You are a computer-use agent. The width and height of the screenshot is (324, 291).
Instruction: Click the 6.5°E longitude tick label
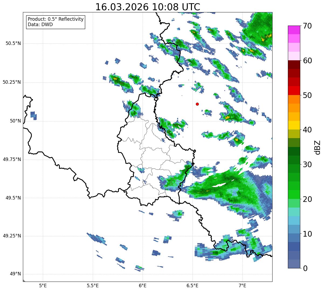click(x=192, y=285)
